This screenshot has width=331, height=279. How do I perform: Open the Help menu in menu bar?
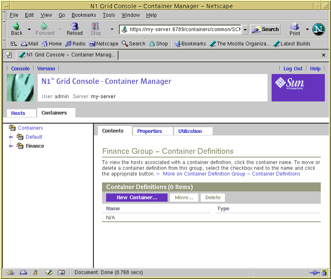[x=151, y=15]
